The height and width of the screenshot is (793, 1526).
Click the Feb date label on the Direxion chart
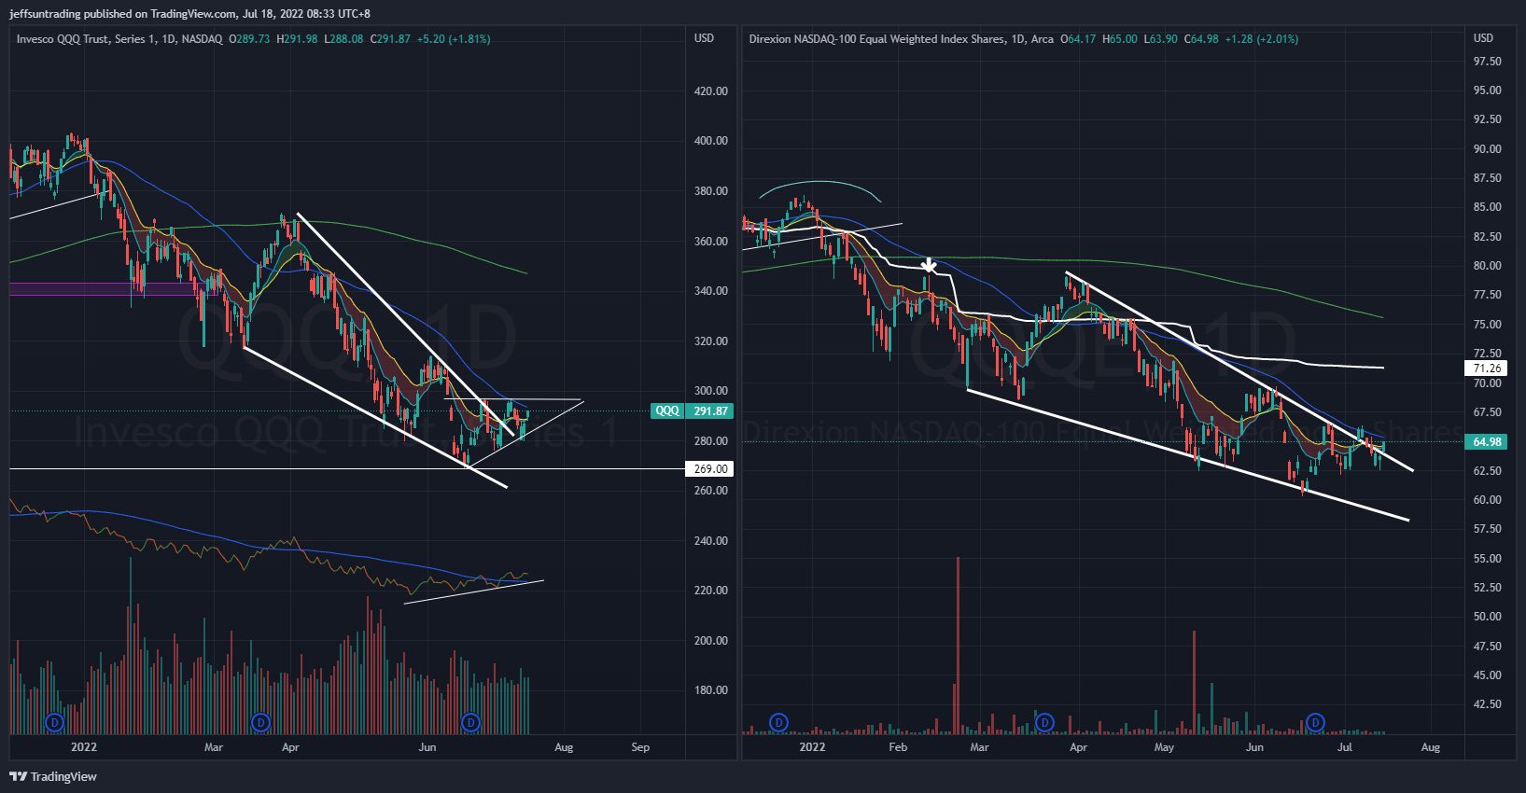click(x=898, y=747)
